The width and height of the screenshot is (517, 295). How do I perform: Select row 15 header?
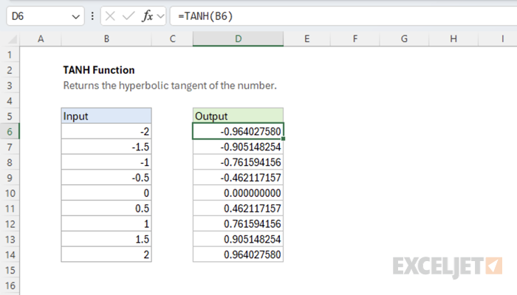10,271
